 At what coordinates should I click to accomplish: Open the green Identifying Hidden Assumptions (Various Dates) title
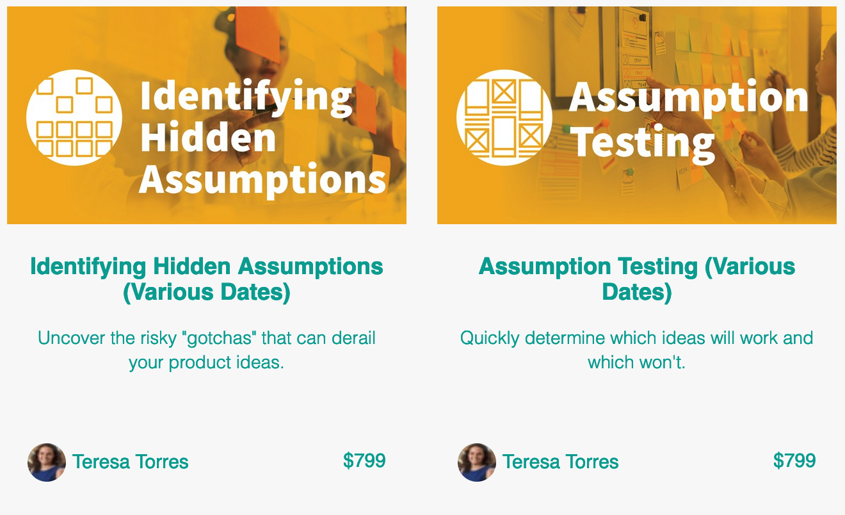[207, 279]
